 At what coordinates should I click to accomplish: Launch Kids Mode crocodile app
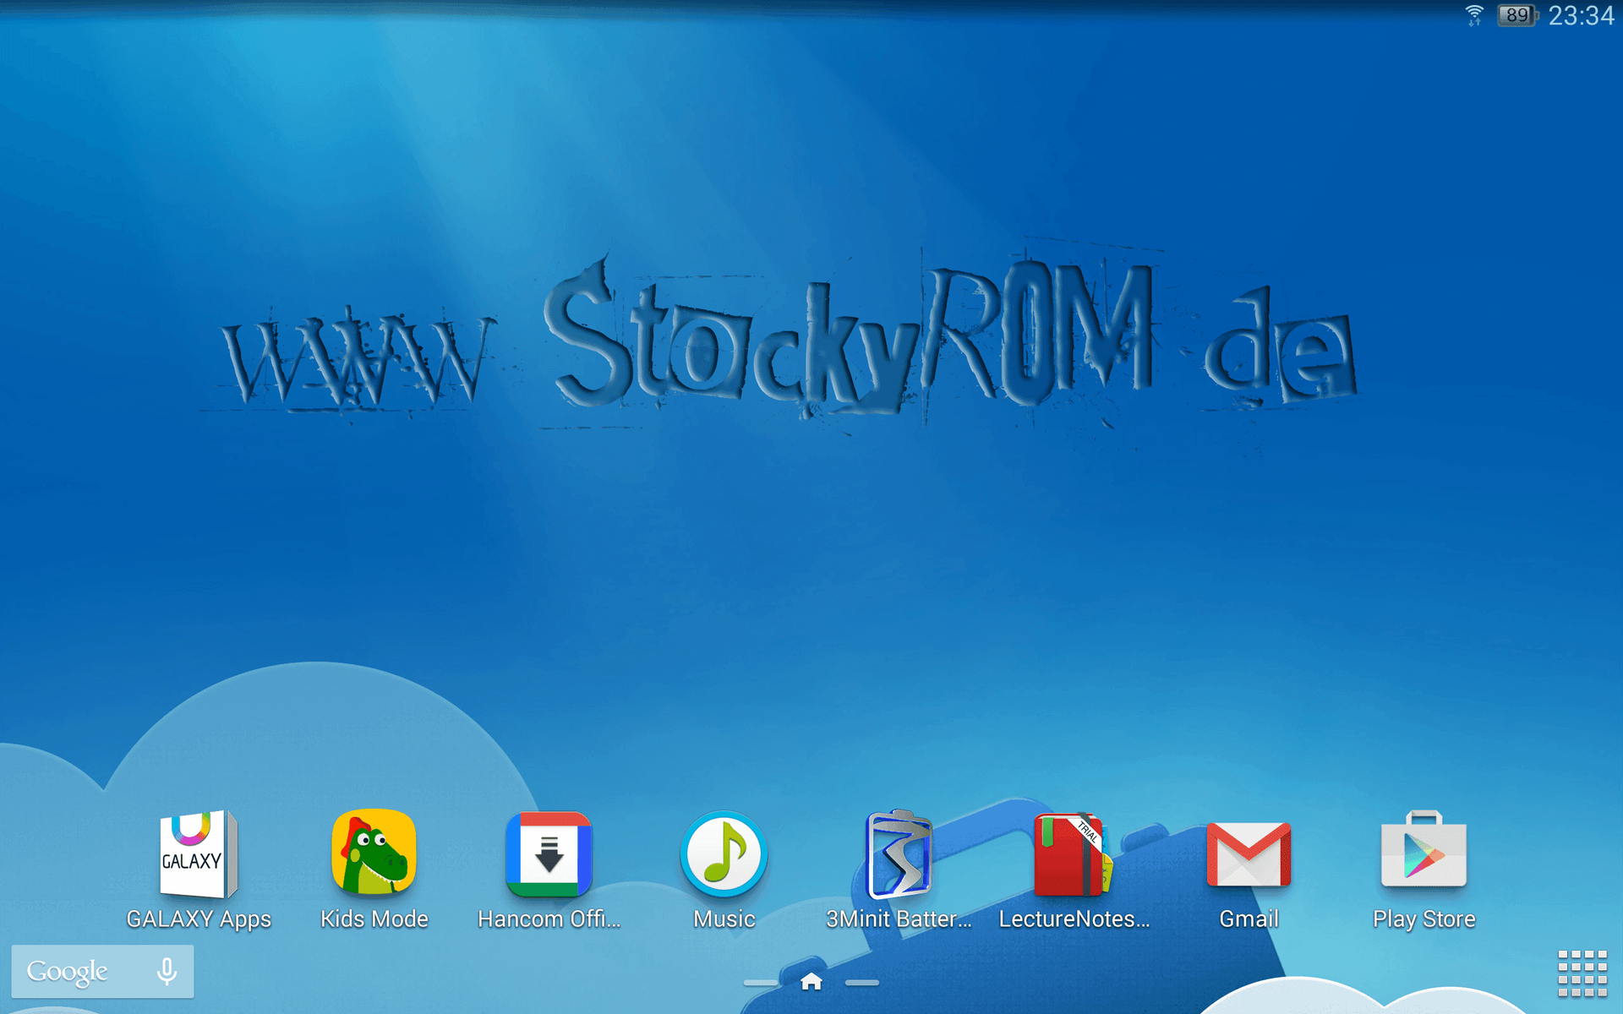374,853
